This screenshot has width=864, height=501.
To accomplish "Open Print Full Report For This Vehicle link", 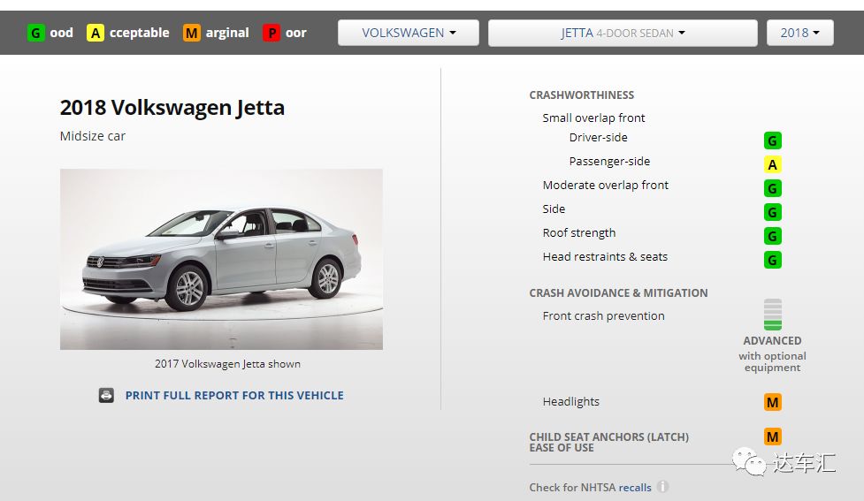I will tap(234, 395).
